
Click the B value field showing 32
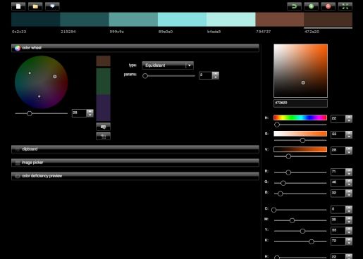338,194
